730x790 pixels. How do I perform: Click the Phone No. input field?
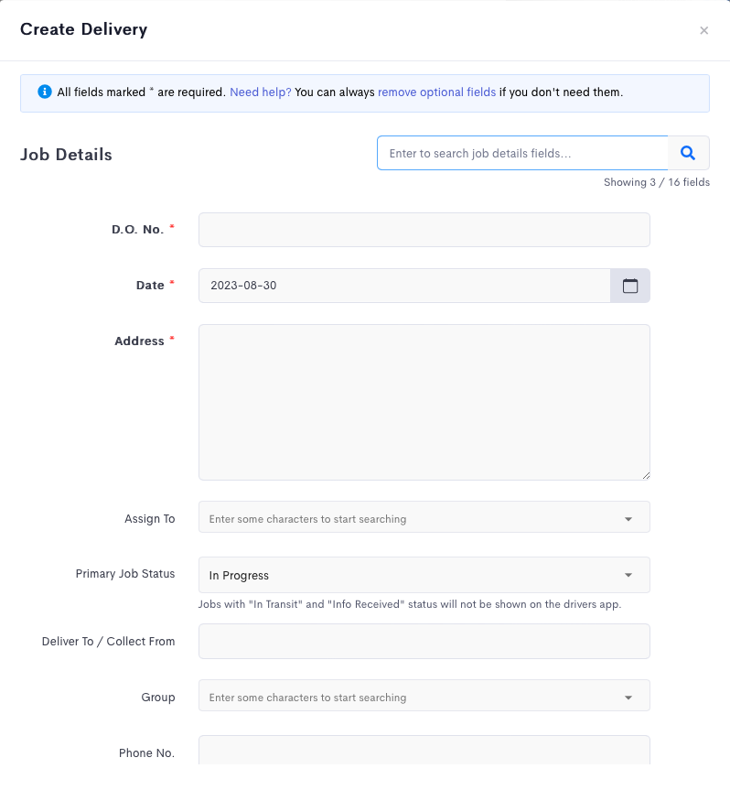coord(424,751)
